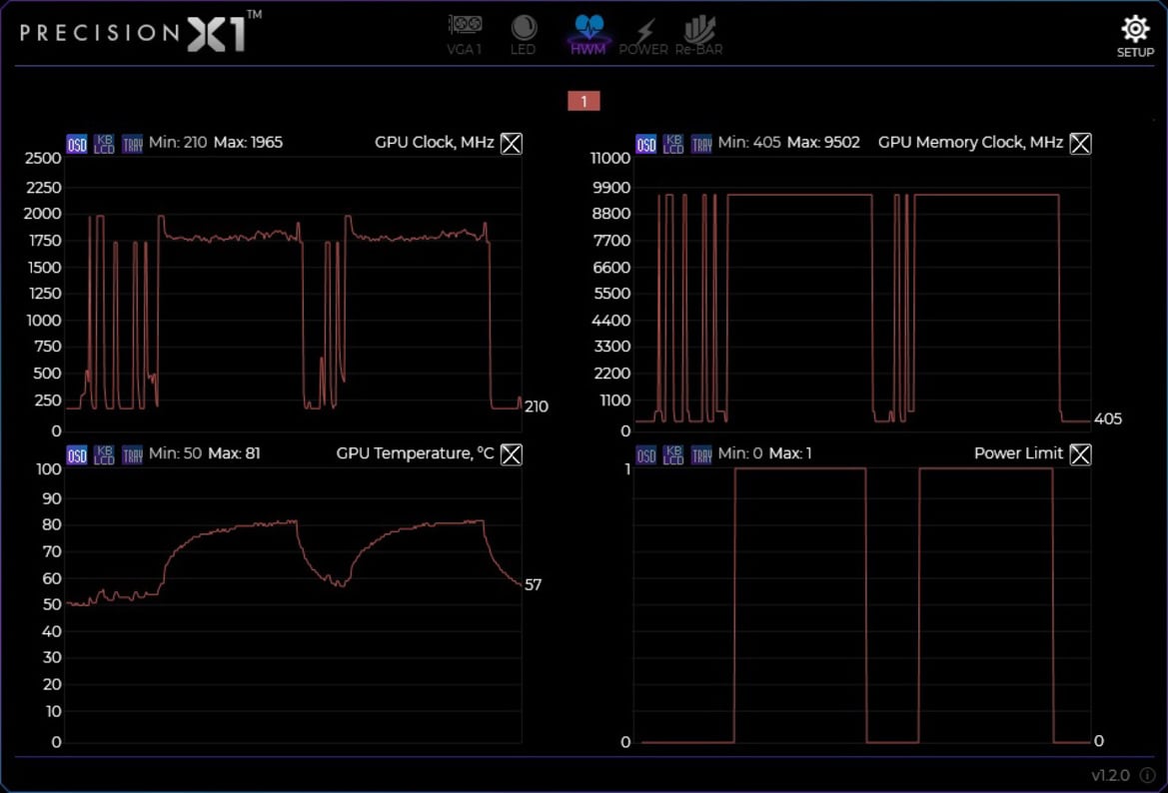Click the Min: 0 Power Limit value
This screenshot has height=793, width=1168.
pyautogui.click(x=740, y=453)
